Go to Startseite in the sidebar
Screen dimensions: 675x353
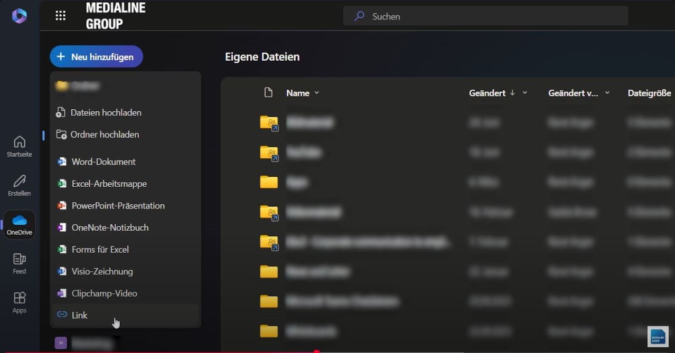20,147
